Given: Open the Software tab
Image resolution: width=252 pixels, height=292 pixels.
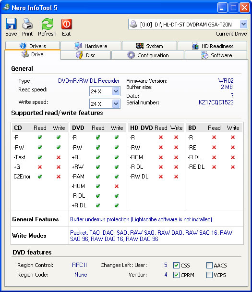Looking at the screenshot, I should tap(216, 55).
